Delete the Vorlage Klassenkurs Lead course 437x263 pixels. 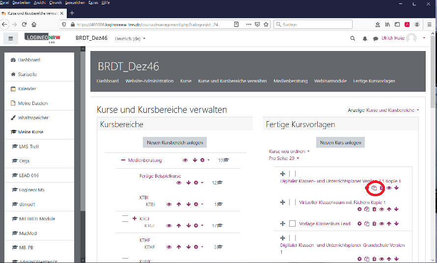(374, 224)
